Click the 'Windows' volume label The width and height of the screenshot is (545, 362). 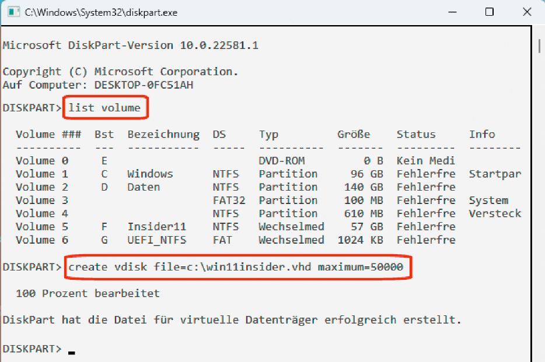tap(150, 174)
